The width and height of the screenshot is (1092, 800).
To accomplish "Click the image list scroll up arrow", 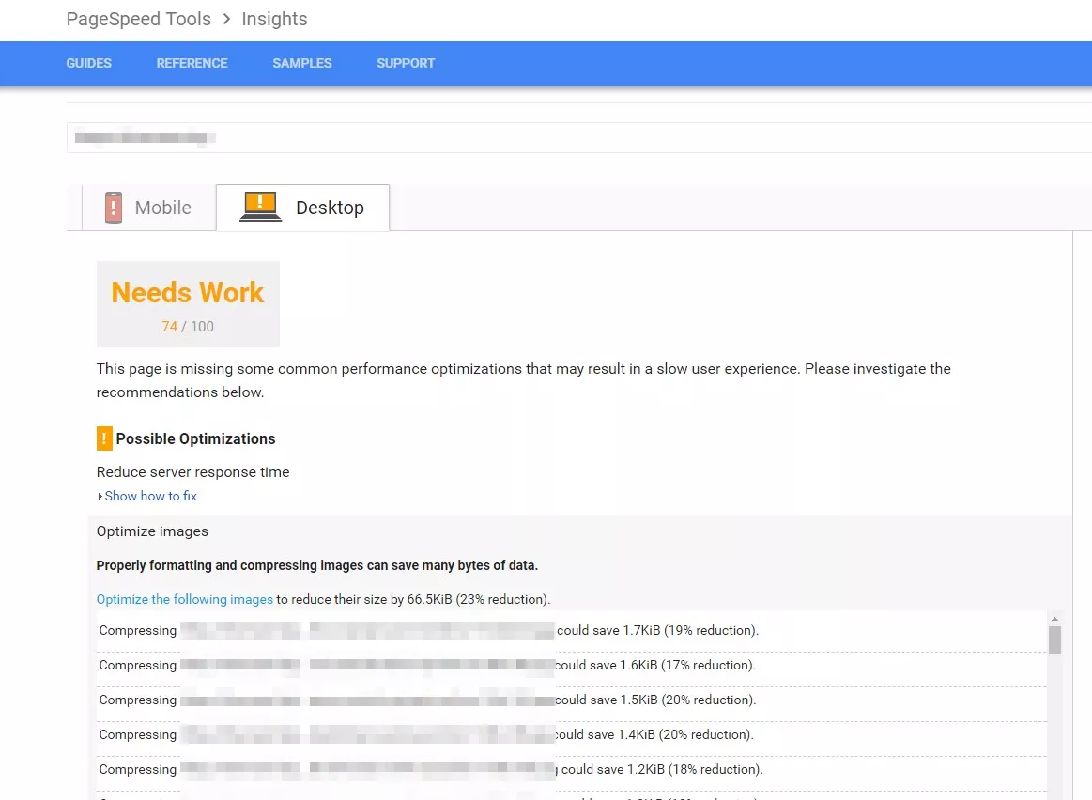I will [1055, 618].
